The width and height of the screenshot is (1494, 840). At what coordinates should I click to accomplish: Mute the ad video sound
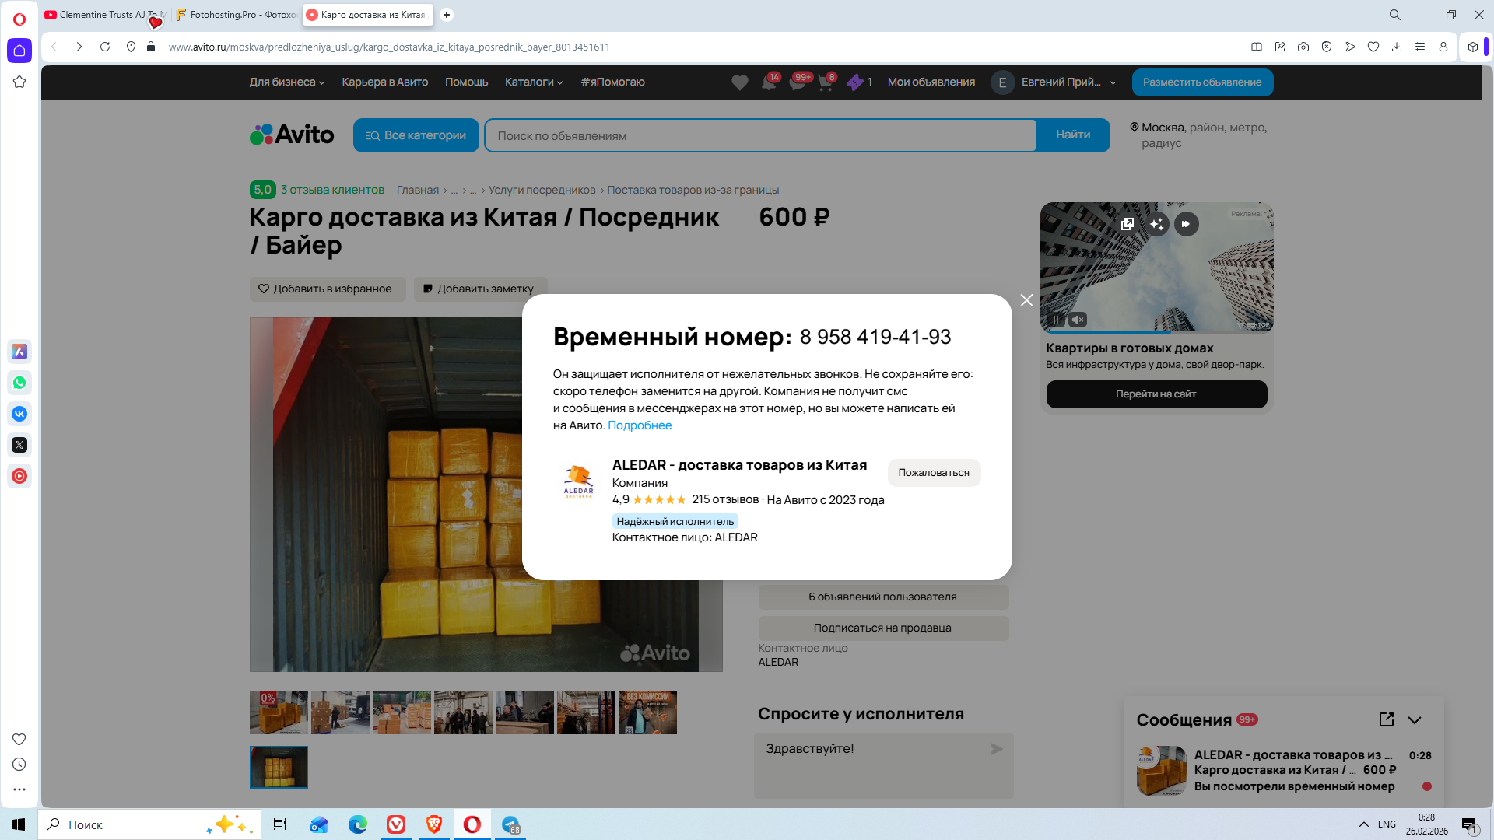click(x=1078, y=320)
